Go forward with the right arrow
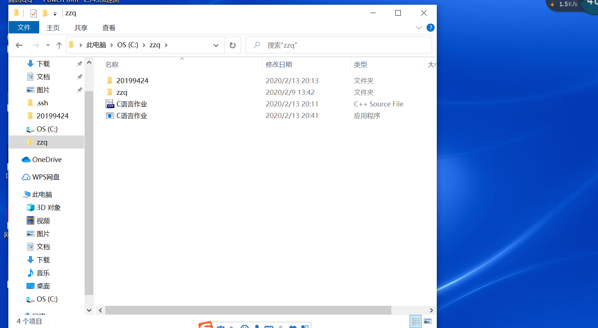598x328 pixels. click(36, 45)
